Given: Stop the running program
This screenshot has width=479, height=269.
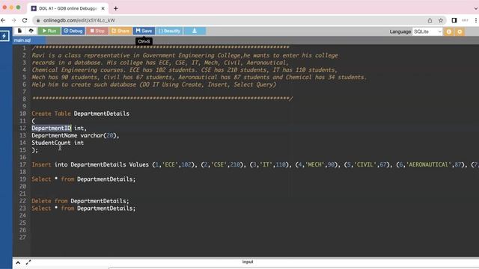Looking at the screenshot, I should [97, 31].
